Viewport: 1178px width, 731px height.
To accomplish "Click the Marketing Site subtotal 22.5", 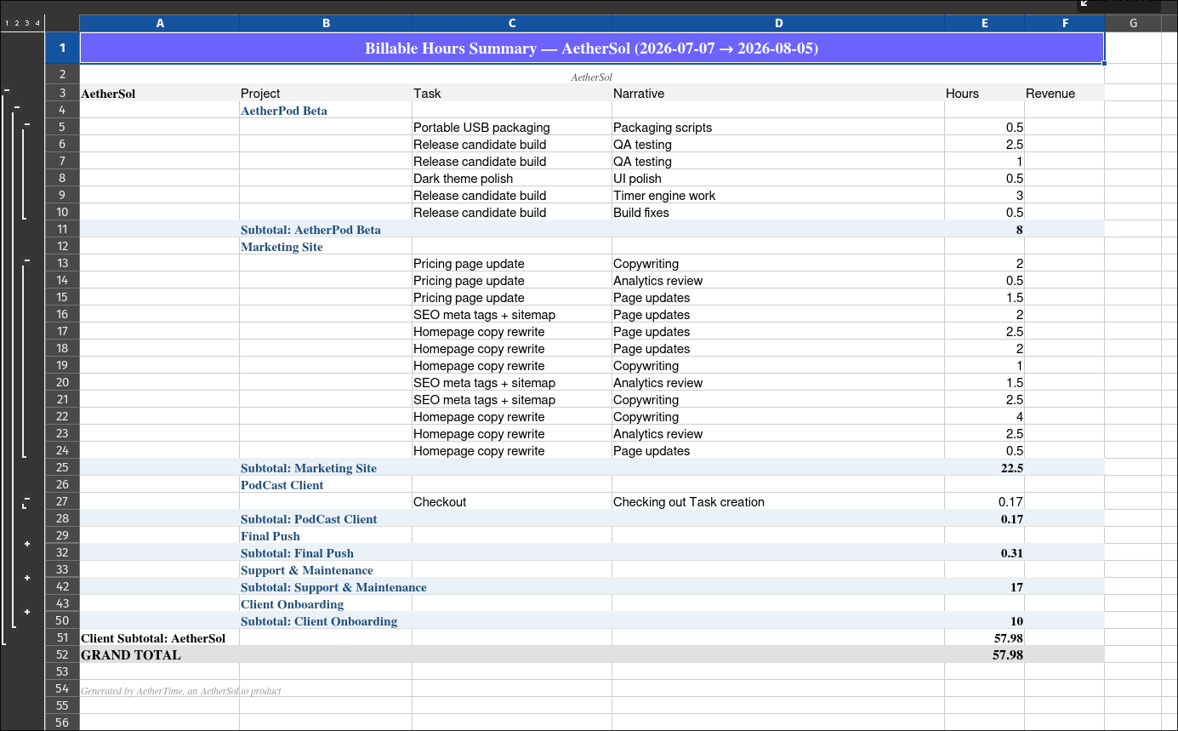I will pyautogui.click(x=985, y=468).
